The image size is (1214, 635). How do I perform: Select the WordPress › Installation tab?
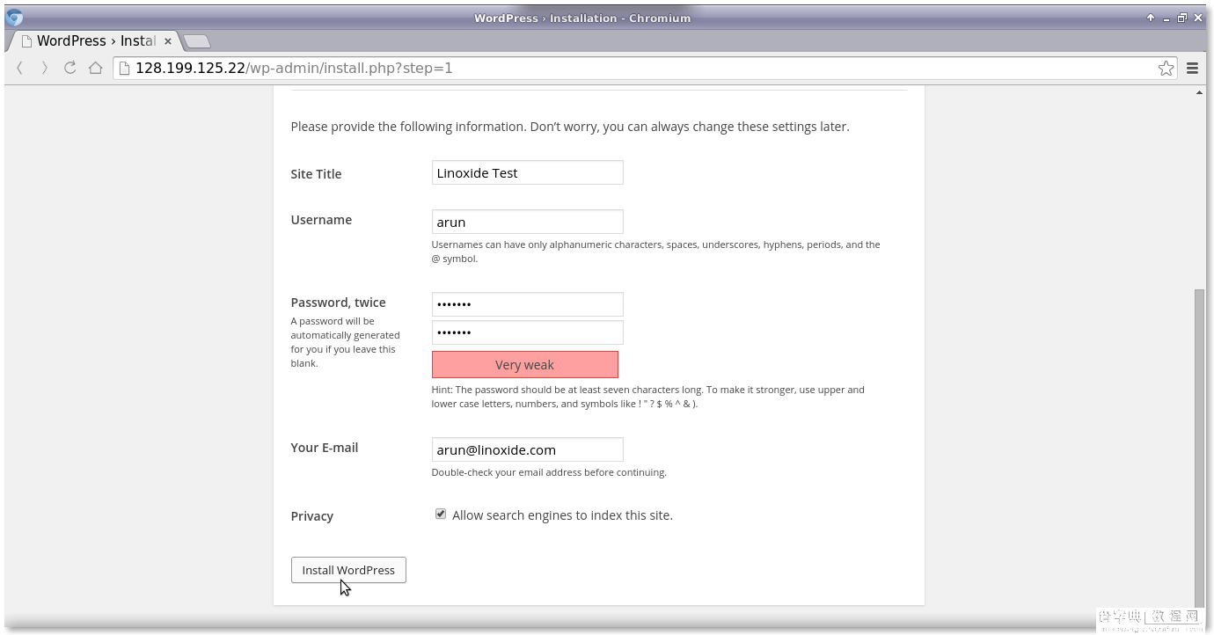(92, 40)
